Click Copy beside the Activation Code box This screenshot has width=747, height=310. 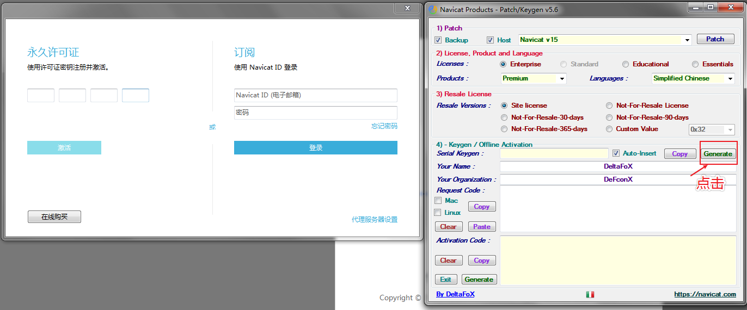pyautogui.click(x=482, y=261)
